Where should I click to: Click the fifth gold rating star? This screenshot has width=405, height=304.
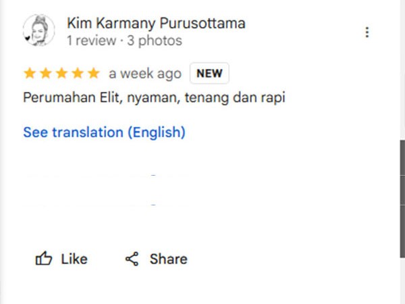click(94, 73)
